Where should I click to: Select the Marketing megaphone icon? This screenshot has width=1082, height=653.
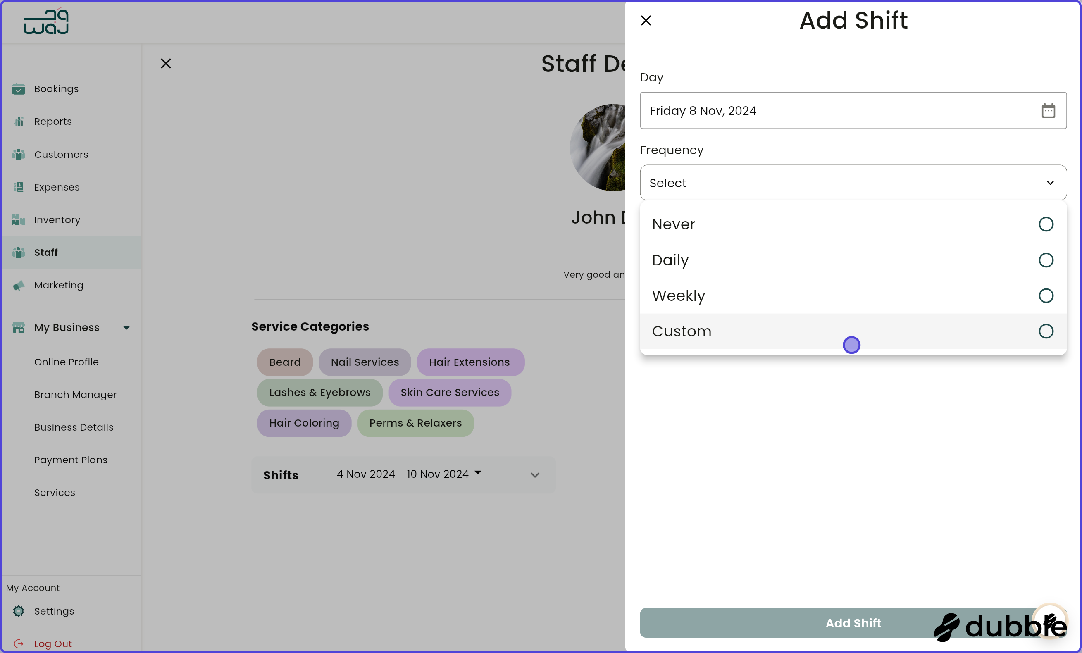click(x=19, y=286)
